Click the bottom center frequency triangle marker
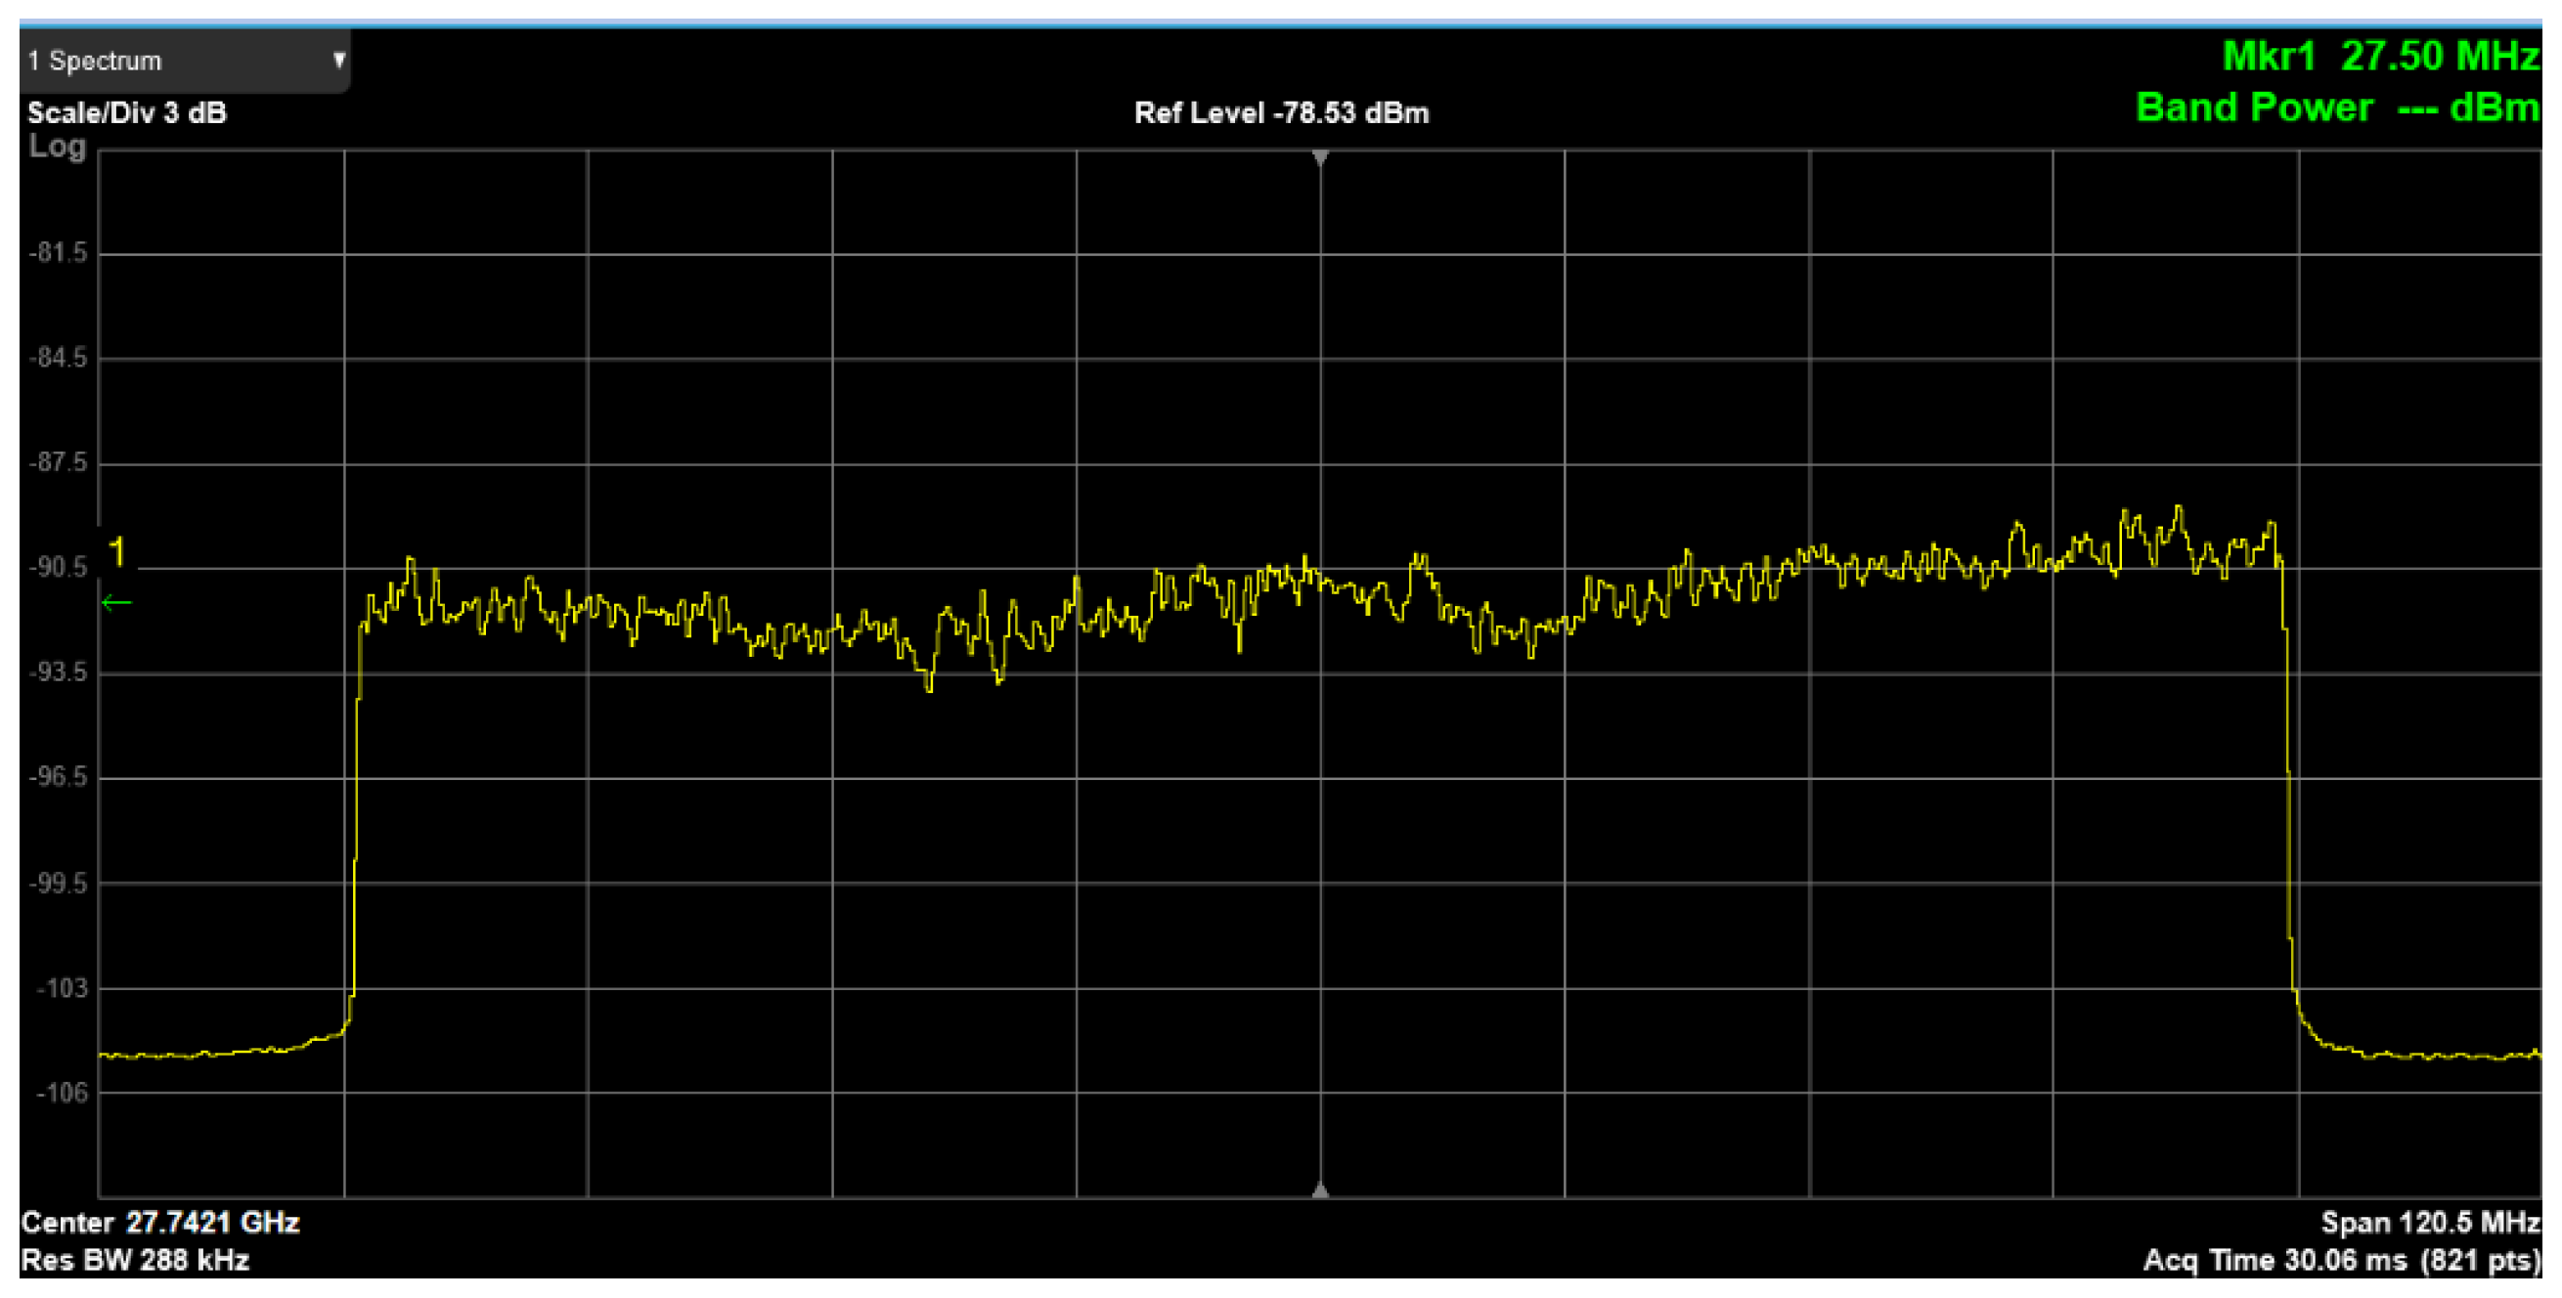Viewport: 2562px width, 1298px height. click(1320, 1190)
